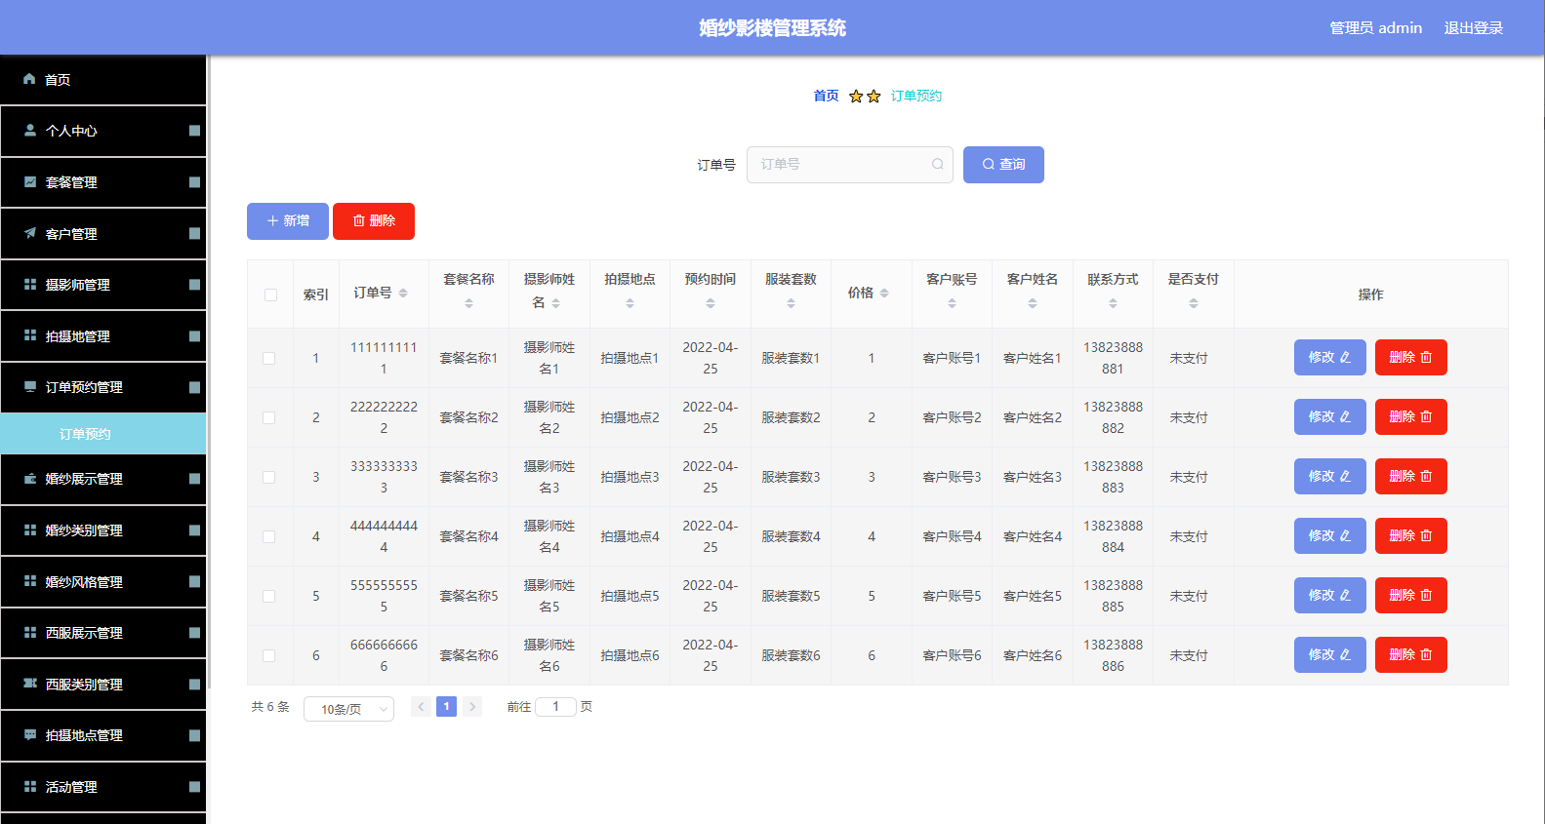1545x824 pixels.
Task: Click the 查询 search button
Action: click(1003, 165)
